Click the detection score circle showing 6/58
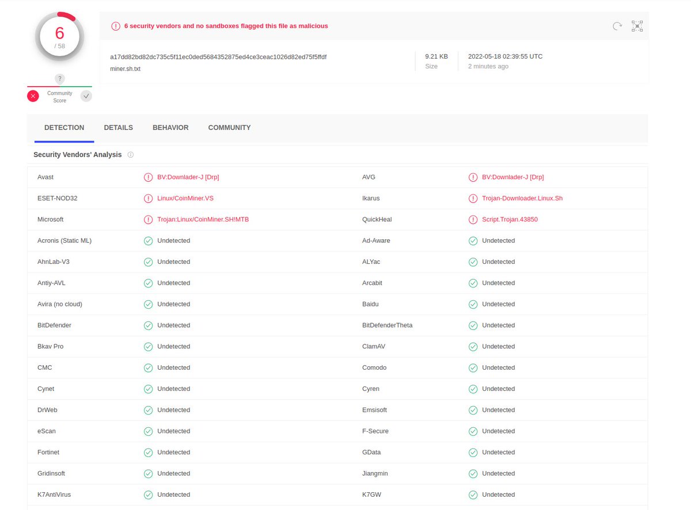Image resolution: width=691 pixels, height=510 pixels. click(x=60, y=37)
